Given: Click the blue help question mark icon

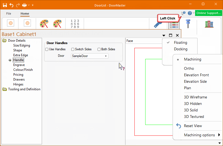Looking at the screenshot, I should (x=190, y=13).
